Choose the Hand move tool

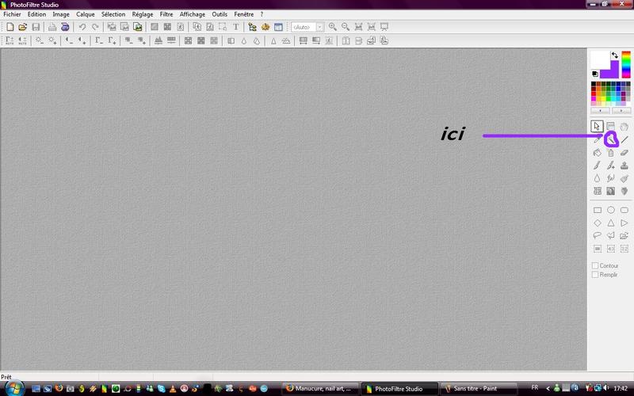[x=624, y=126]
